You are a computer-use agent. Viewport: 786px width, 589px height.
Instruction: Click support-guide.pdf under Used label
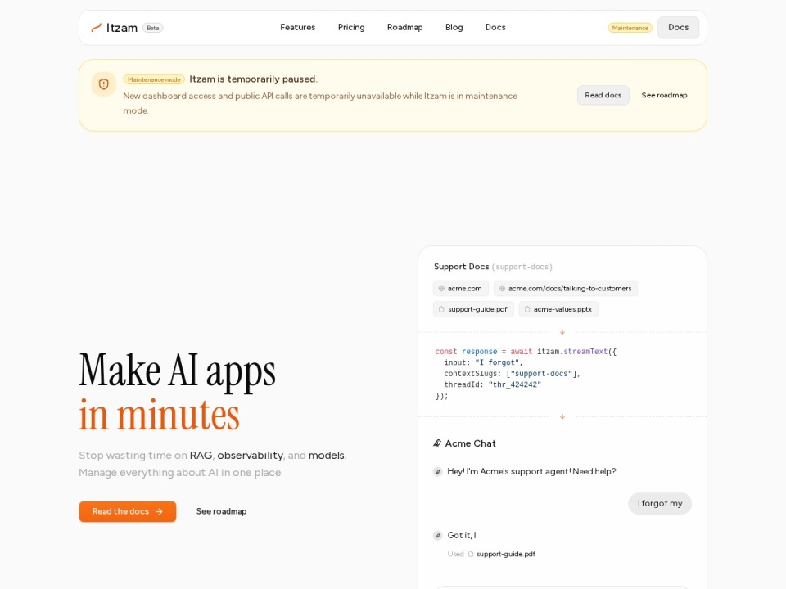(506, 554)
